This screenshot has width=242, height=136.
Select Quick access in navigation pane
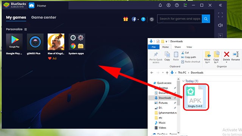[x=163, y=83]
